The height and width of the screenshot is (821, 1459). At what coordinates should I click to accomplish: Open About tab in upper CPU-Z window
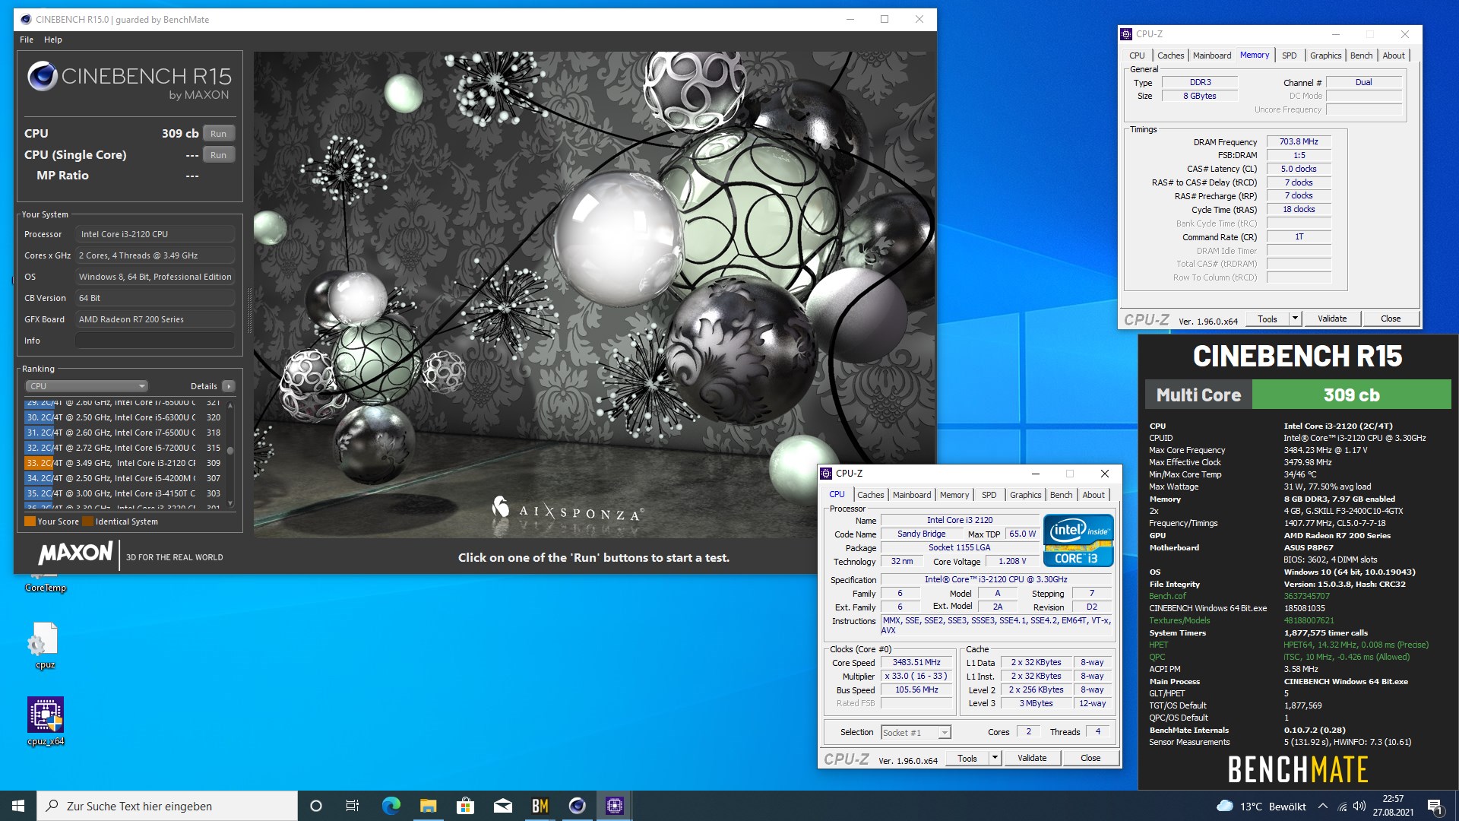click(x=1394, y=55)
